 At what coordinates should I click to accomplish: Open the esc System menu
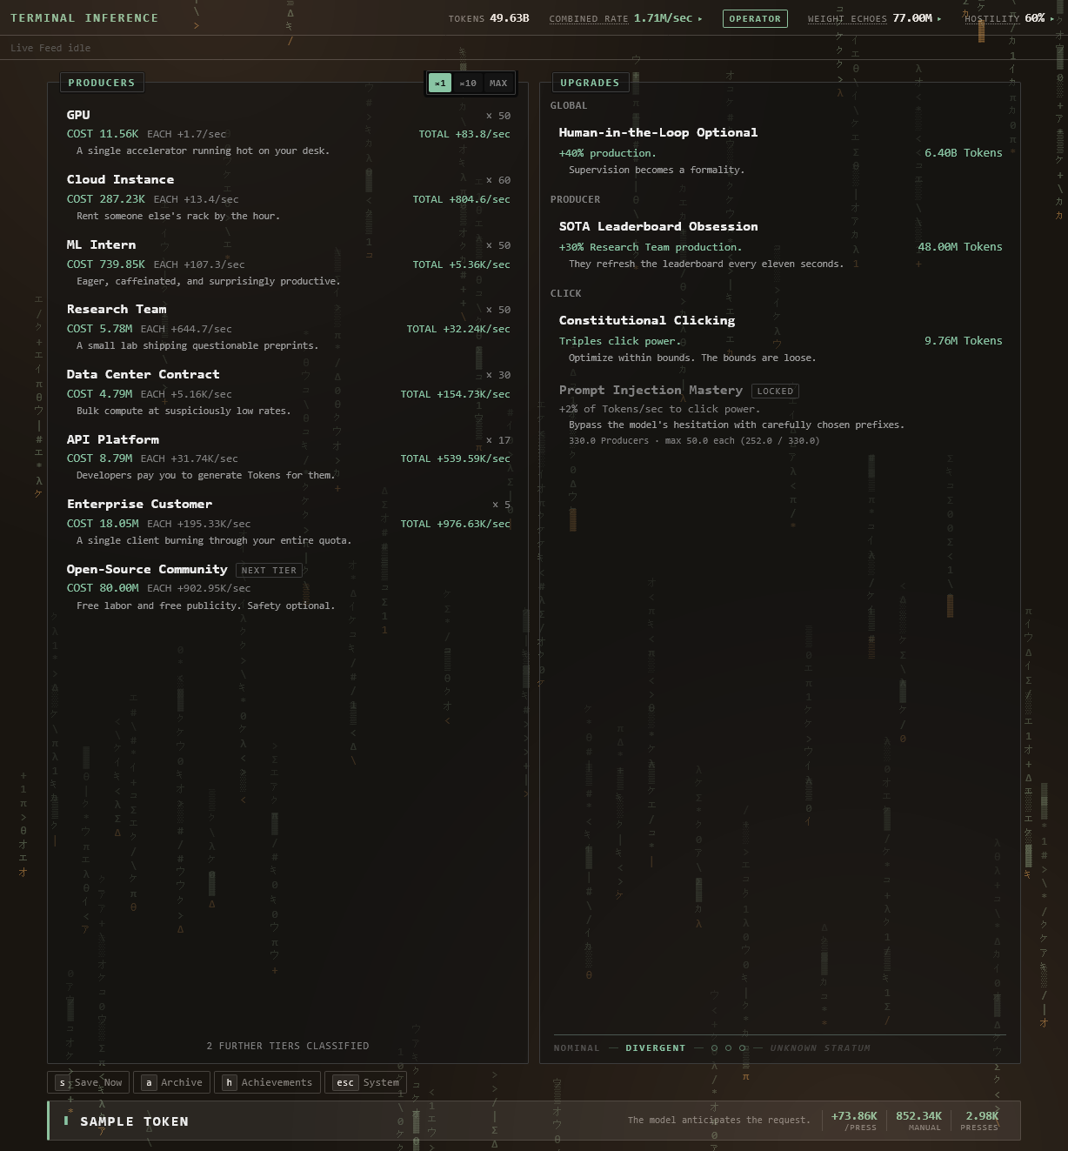tap(366, 1082)
